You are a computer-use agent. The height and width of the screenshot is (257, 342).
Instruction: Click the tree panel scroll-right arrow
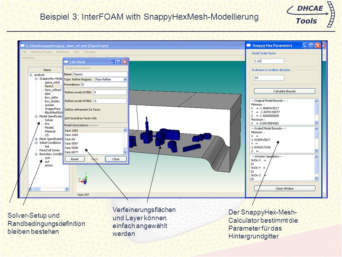(x=67, y=189)
